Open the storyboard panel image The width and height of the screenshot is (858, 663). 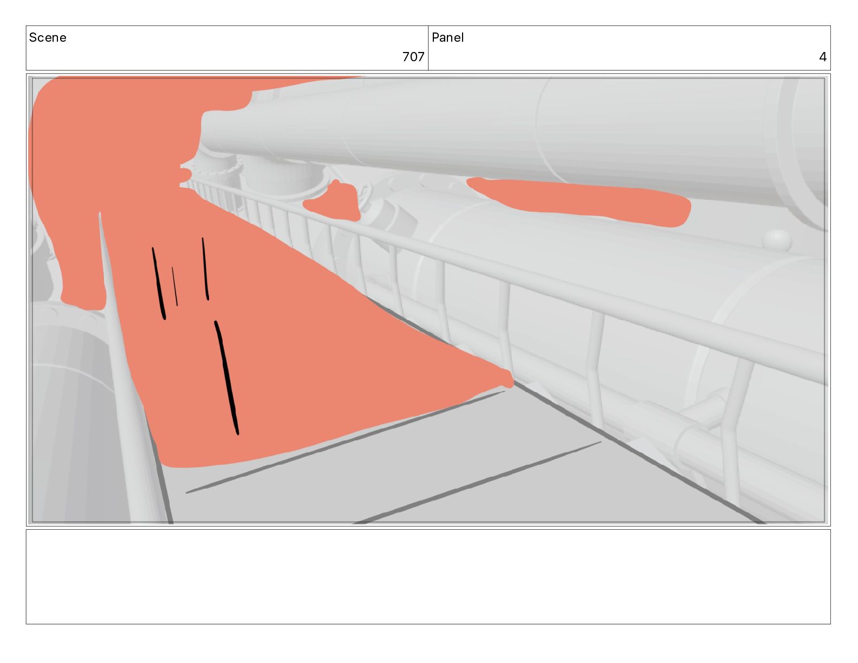click(x=428, y=300)
